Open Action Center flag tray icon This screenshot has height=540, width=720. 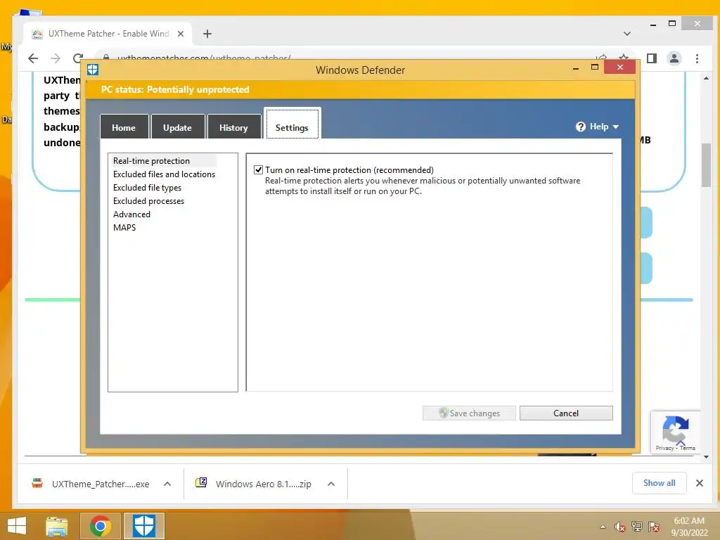[654, 527]
